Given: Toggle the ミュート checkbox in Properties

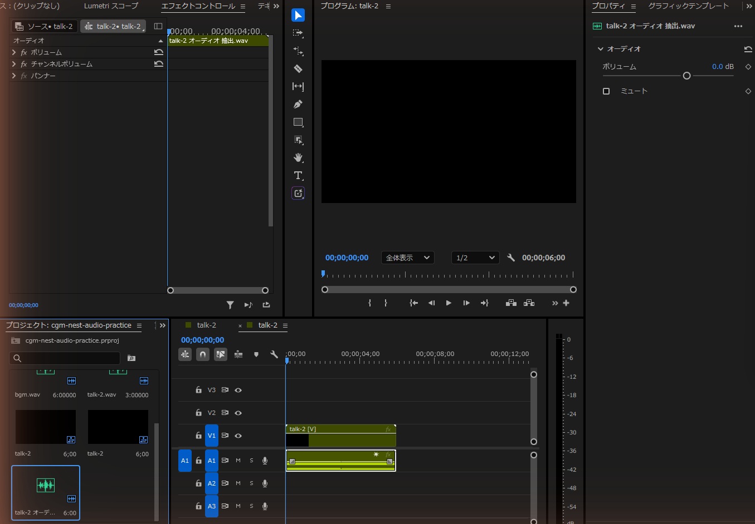Looking at the screenshot, I should pos(606,91).
